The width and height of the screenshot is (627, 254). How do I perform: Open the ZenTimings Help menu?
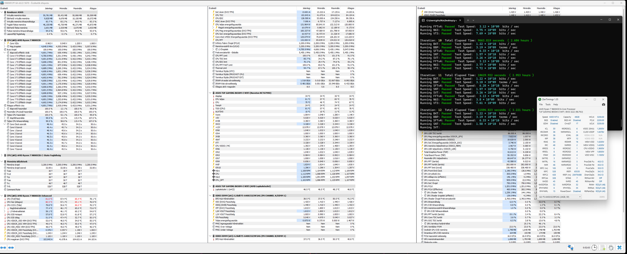pyautogui.click(x=556, y=105)
